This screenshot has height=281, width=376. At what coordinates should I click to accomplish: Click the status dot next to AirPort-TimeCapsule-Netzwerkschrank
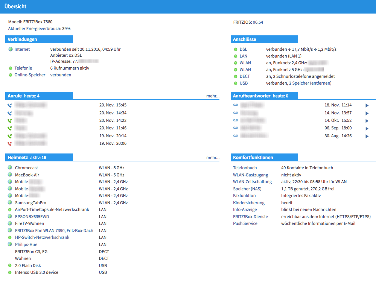pyautogui.click(x=10, y=210)
